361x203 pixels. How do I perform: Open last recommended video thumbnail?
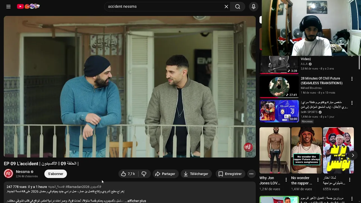(x=279, y=199)
